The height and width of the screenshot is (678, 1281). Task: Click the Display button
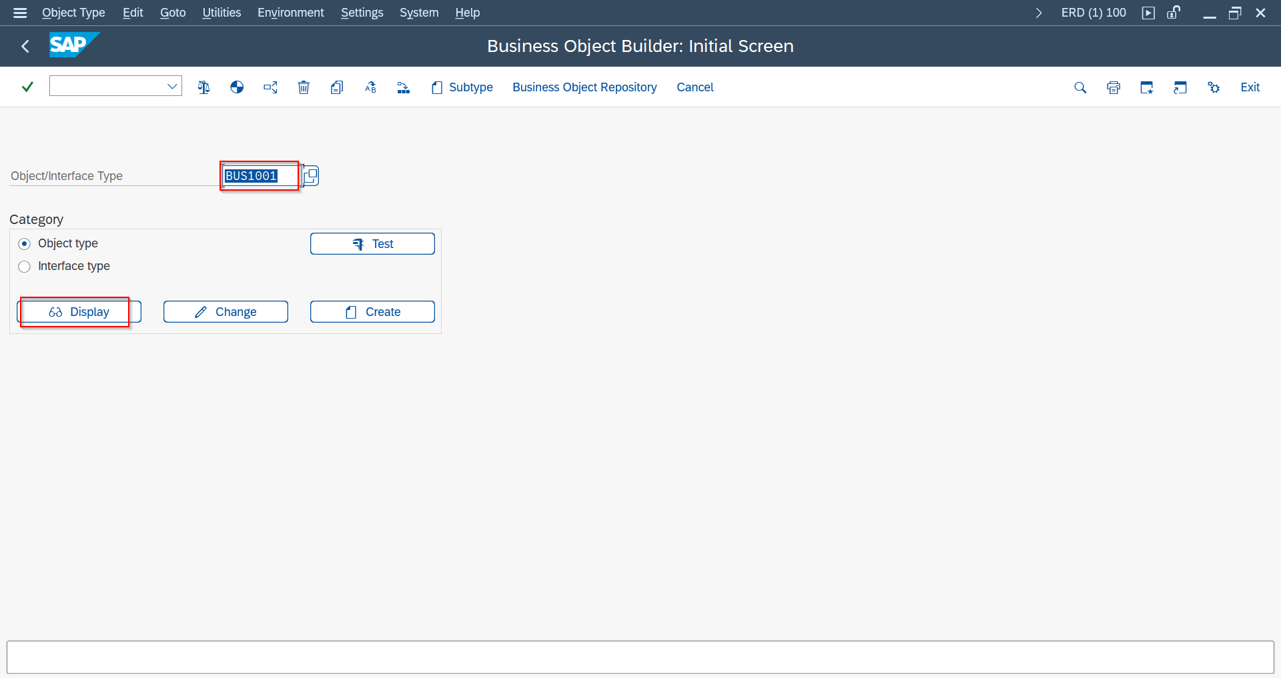tap(79, 312)
